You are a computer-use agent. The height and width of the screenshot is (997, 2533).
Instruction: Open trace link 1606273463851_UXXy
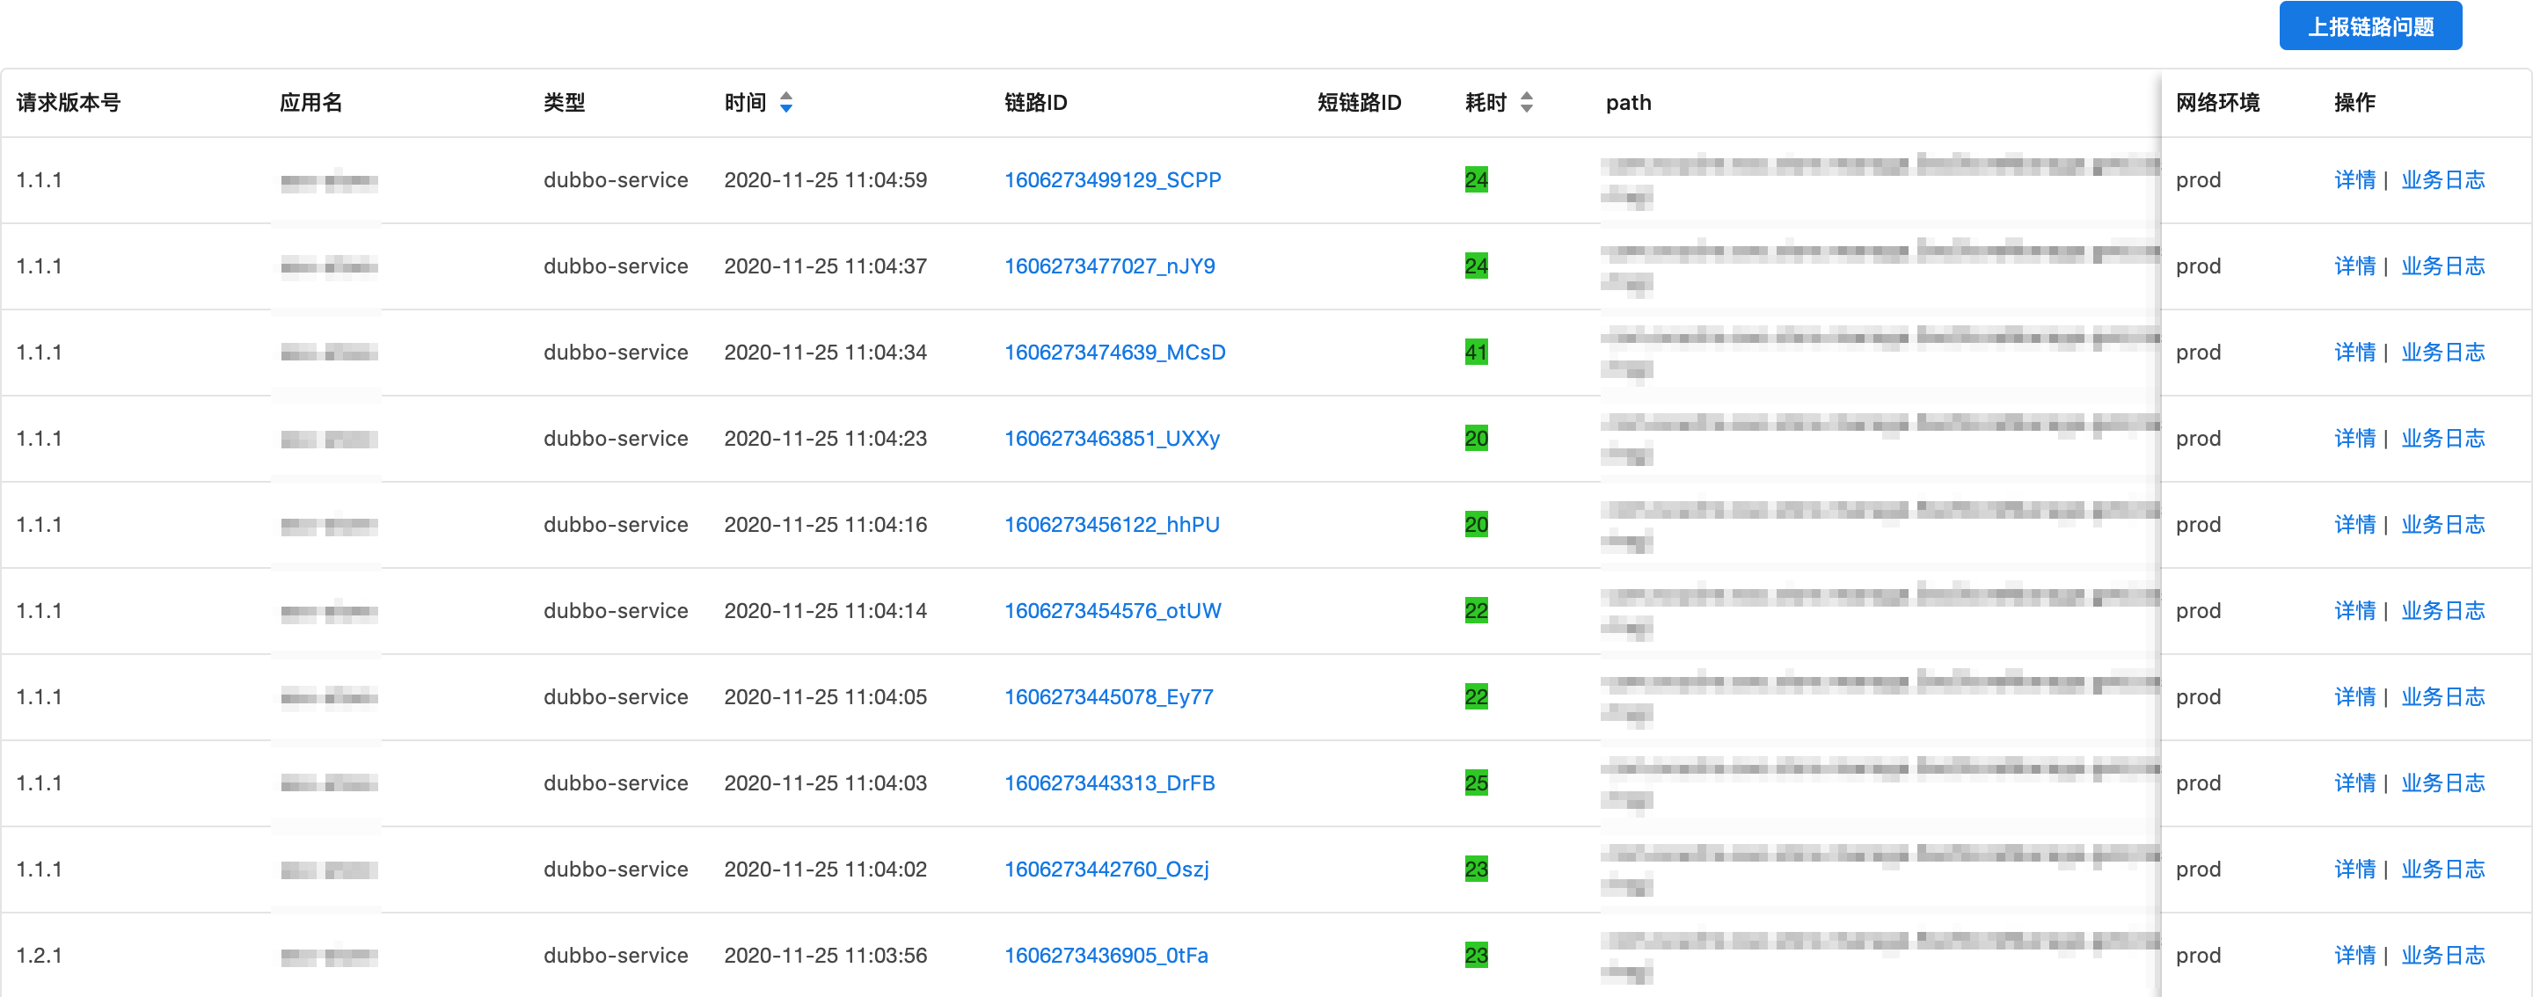coord(1111,439)
